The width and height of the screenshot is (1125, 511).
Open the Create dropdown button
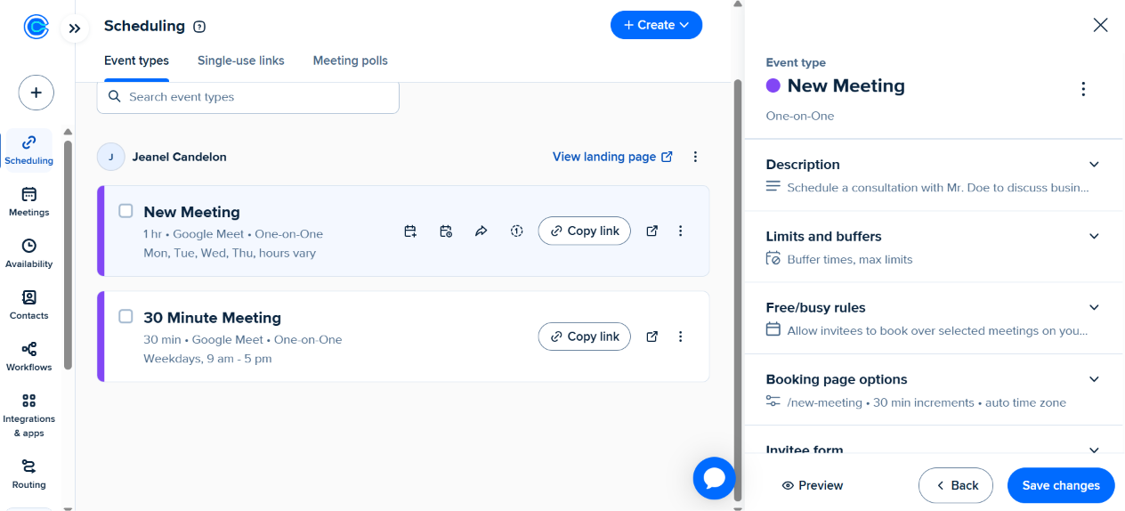pos(657,25)
